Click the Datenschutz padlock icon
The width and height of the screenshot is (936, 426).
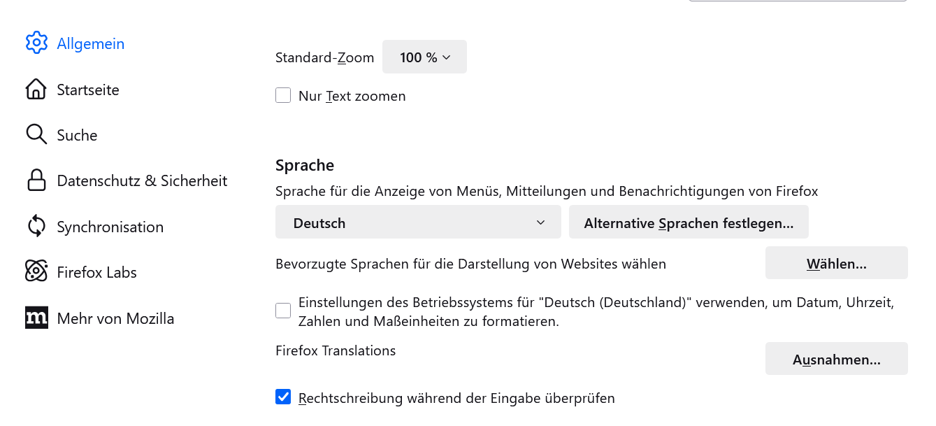pos(36,180)
